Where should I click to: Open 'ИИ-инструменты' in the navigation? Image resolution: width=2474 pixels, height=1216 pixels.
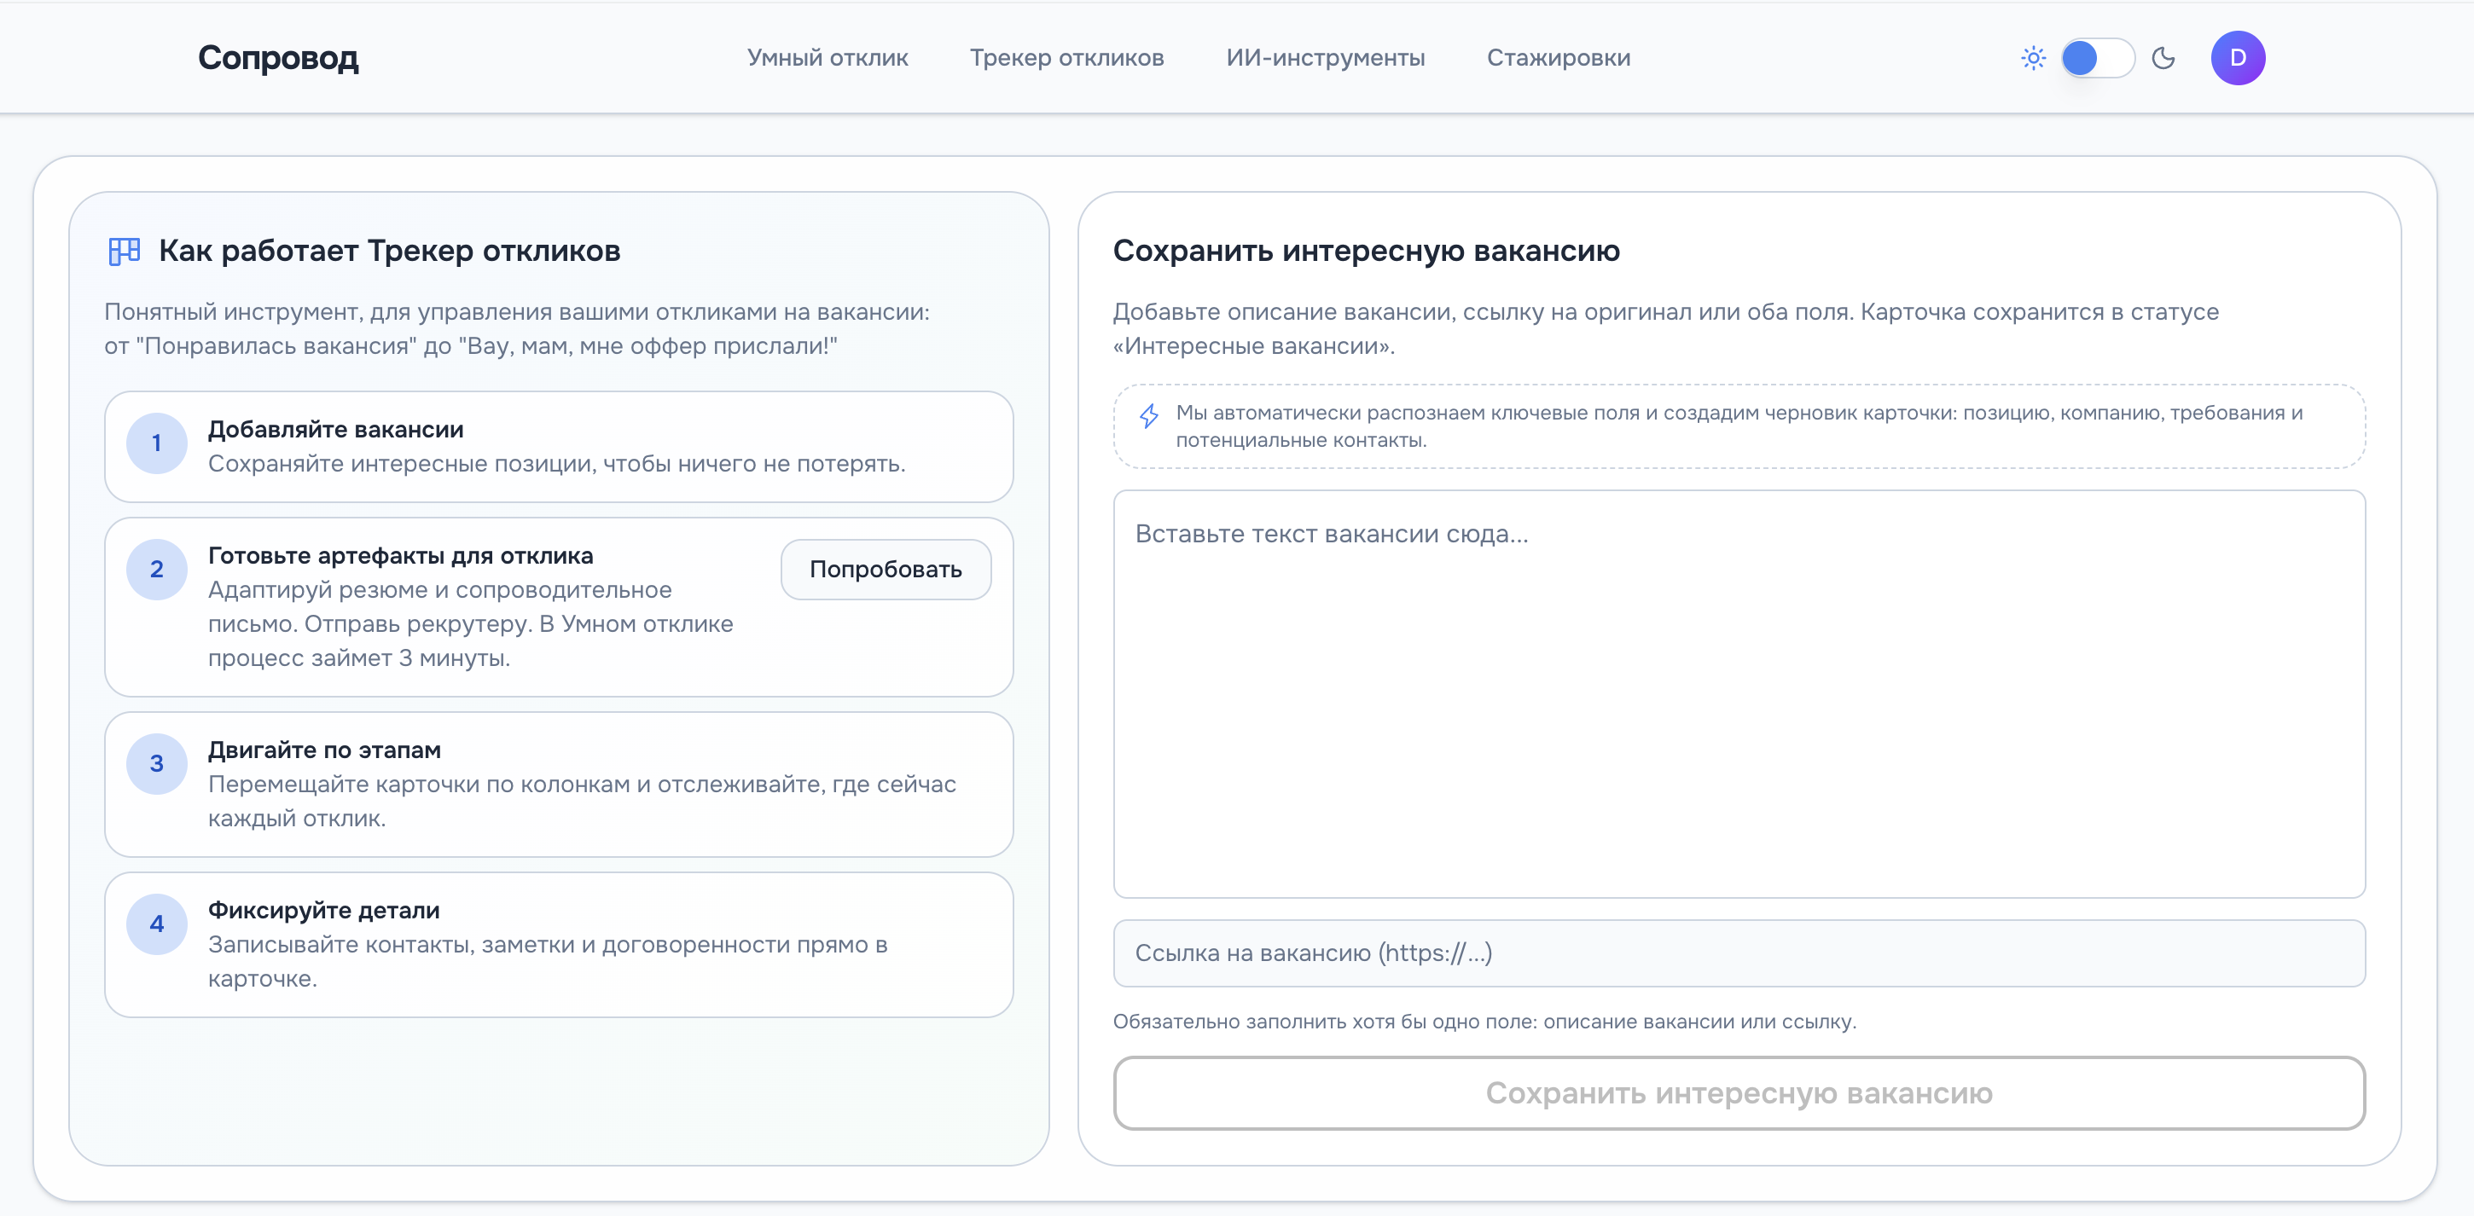pyautogui.click(x=1327, y=58)
